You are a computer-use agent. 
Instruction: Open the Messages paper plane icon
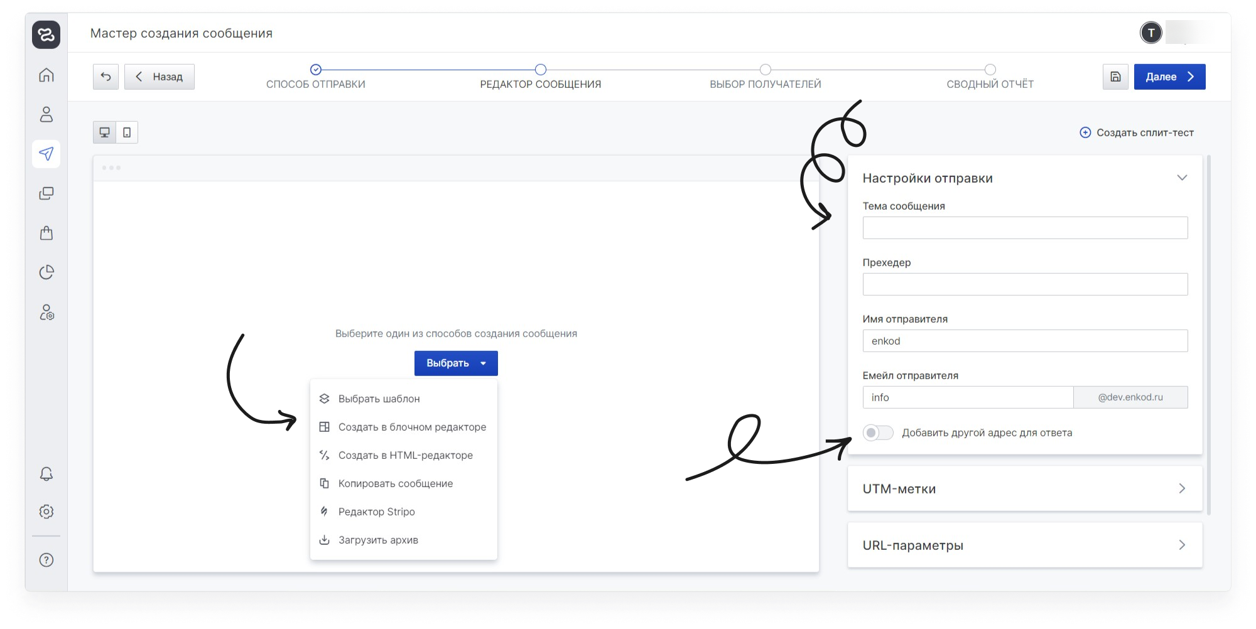tap(46, 154)
